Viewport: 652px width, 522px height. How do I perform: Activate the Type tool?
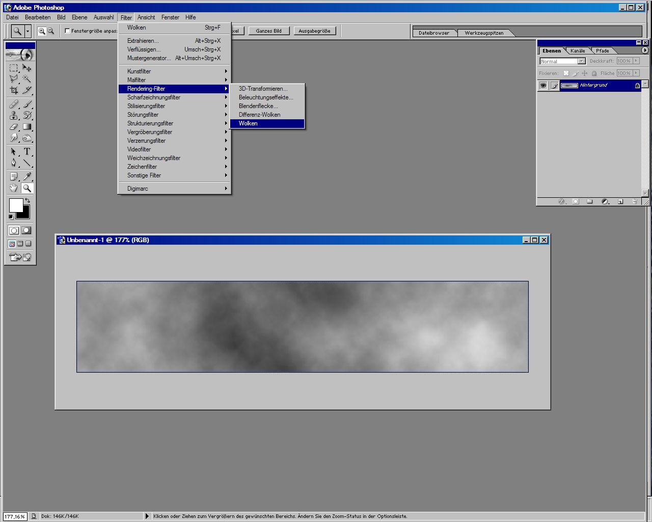27,151
